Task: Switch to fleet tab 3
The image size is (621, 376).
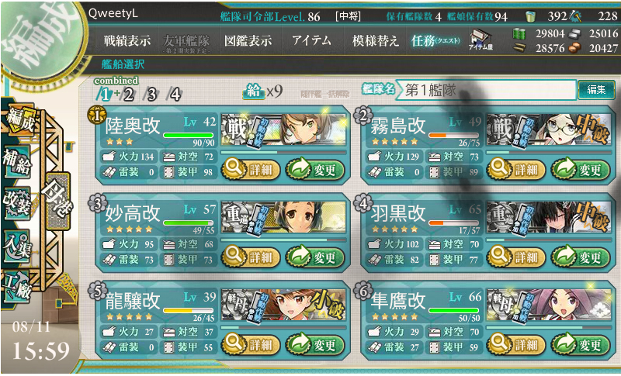Action: point(151,94)
